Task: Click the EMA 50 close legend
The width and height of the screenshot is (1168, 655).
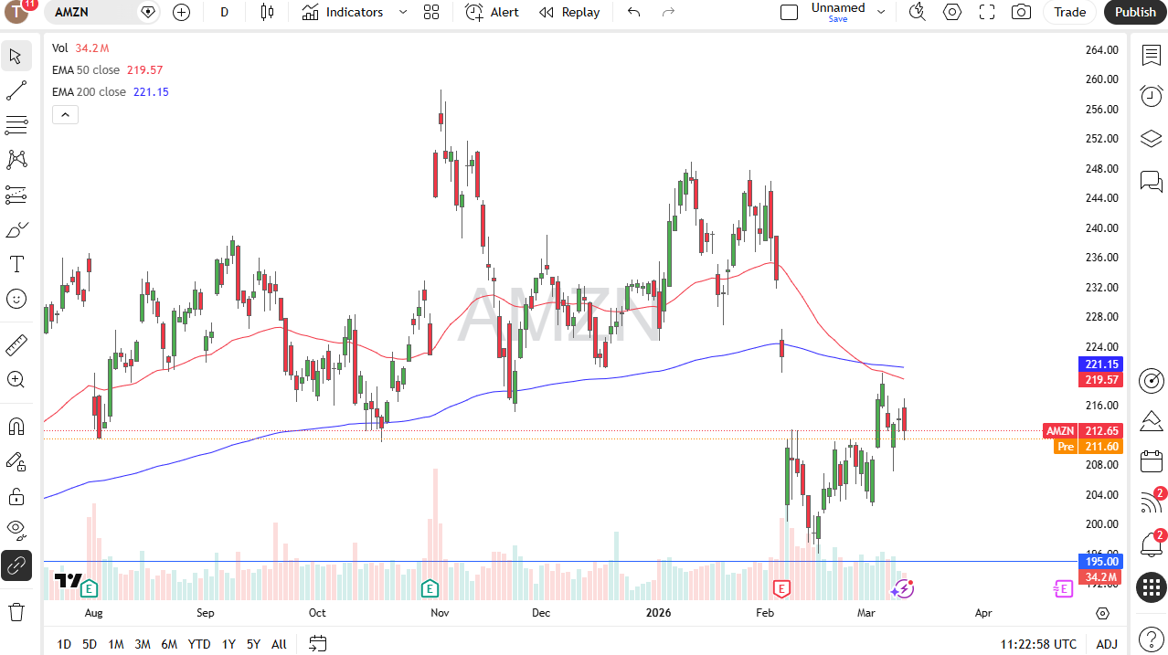Action: coord(86,70)
